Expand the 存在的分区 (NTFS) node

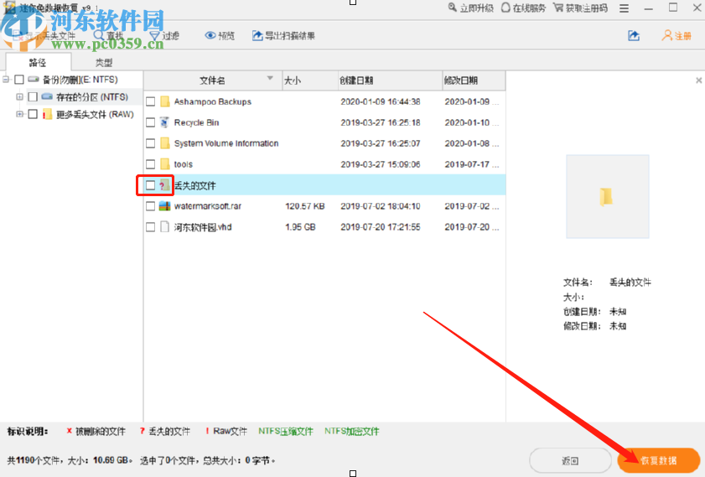[19, 96]
